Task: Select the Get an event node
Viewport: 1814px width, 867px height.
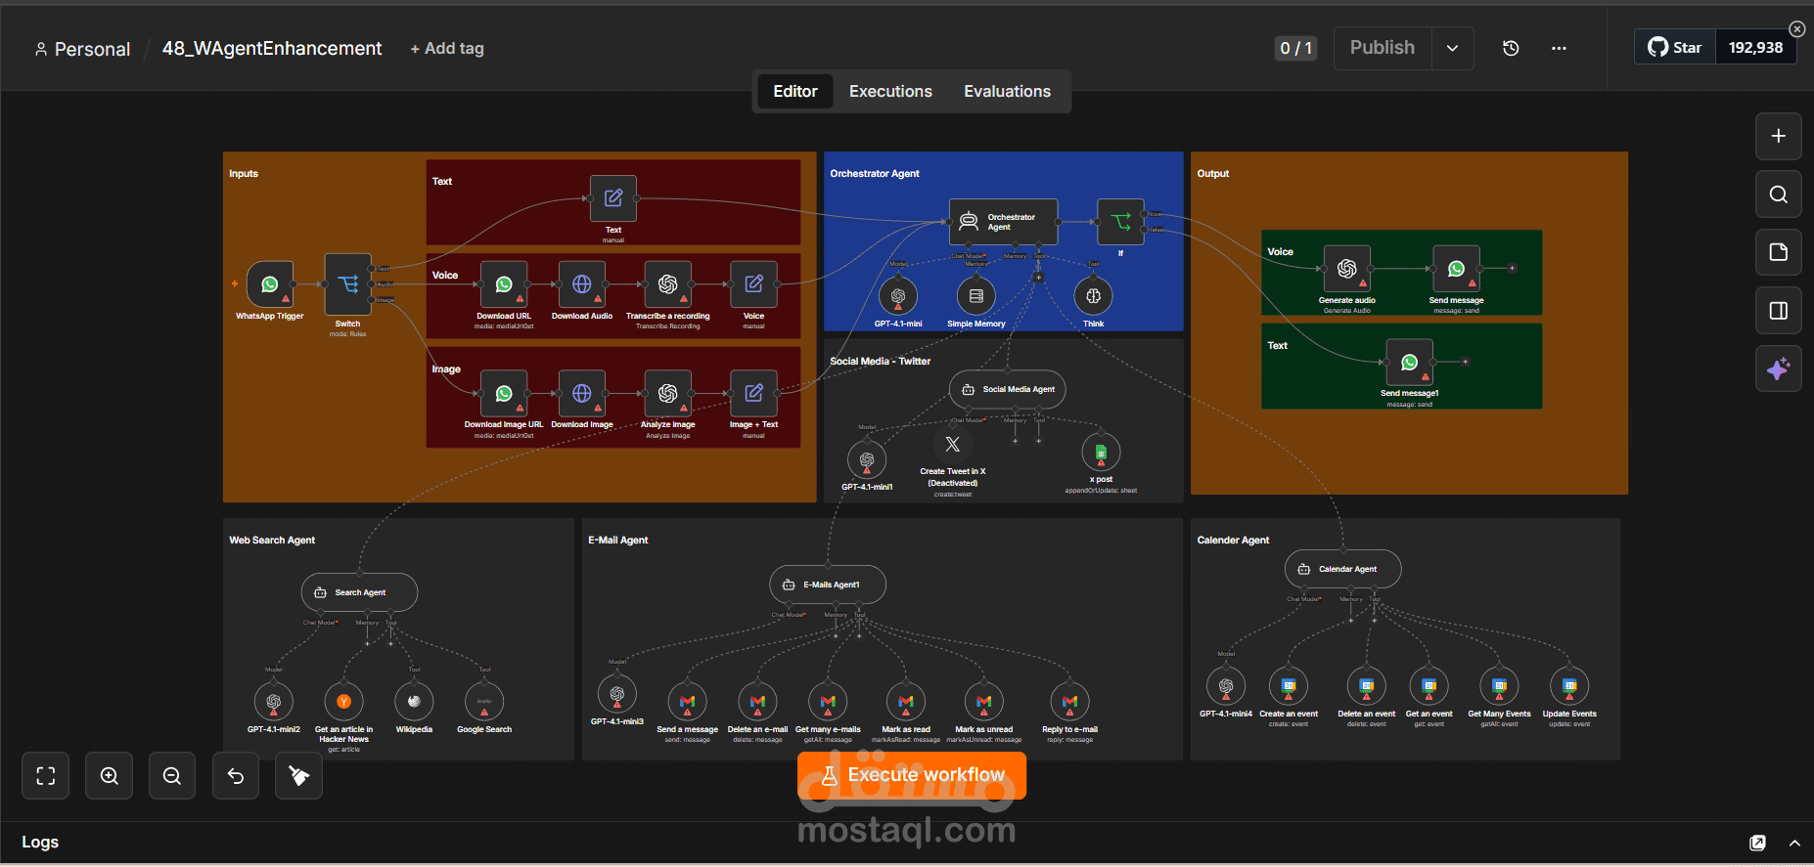Action: (1429, 685)
